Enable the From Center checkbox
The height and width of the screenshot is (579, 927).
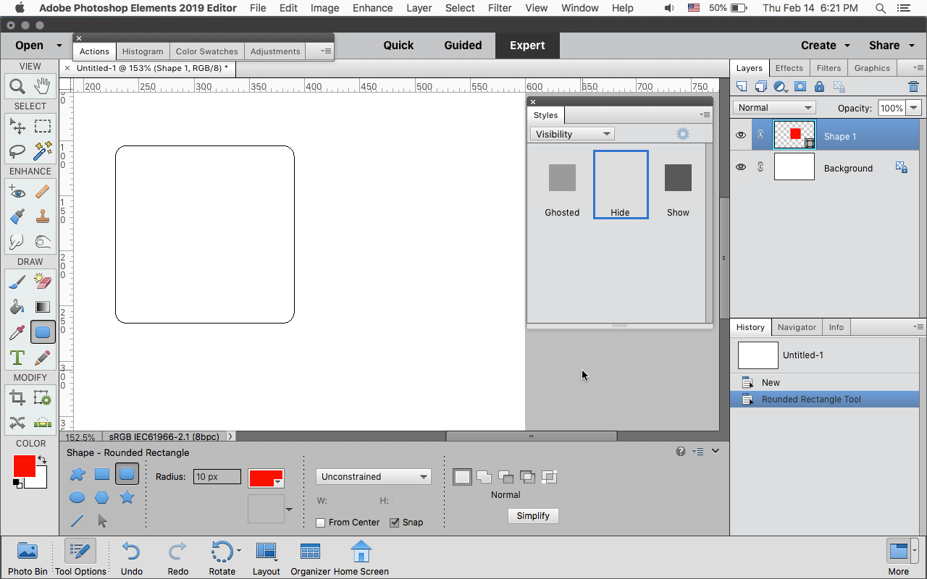pyautogui.click(x=321, y=523)
